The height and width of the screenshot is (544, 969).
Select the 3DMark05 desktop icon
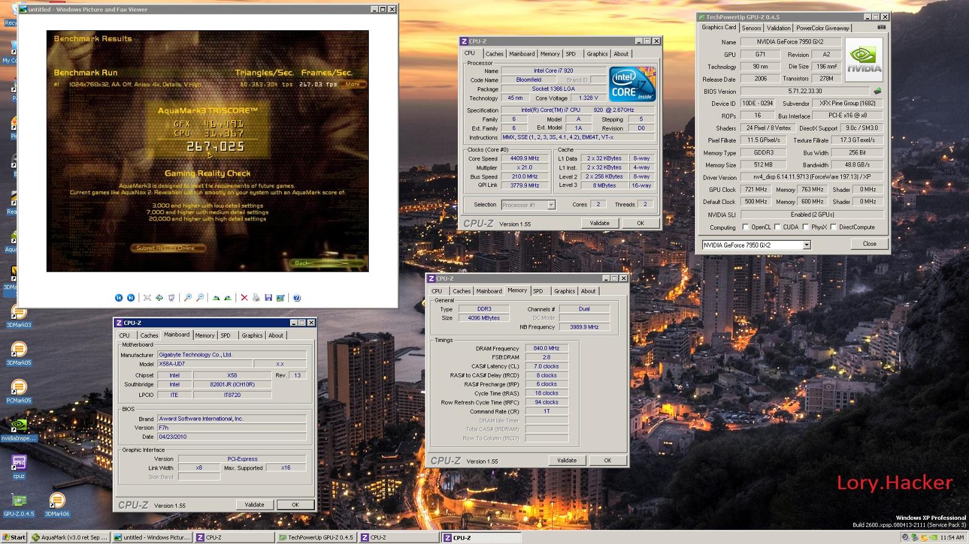pyautogui.click(x=19, y=354)
